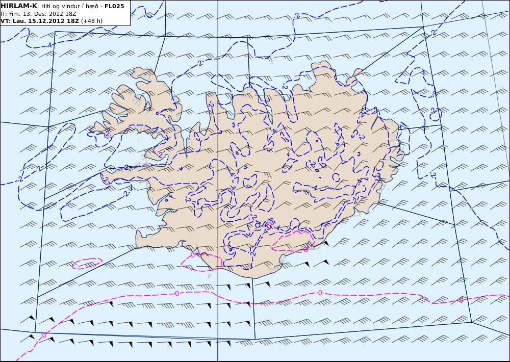Click the 'IT: Fim. 13. Des. 2012 18Z' line
Viewport: 510px width, 362px height.
tap(38, 14)
